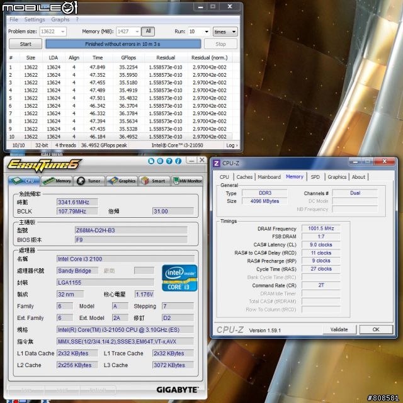The height and width of the screenshot is (403, 403).
Task: Click the Z68MA-D2H-B3 model field
Action: (x=131, y=230)
